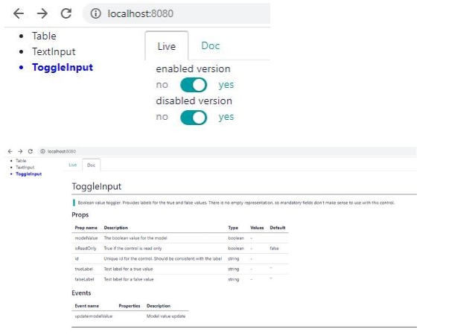Click the Values column header
Image resolution: width=475 pixels, height=335 pixels.
pos(257,228)
